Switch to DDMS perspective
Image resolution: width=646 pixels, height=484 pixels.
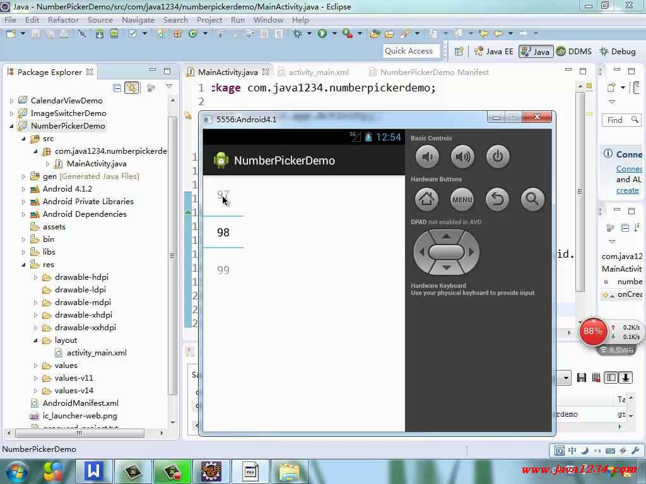coord(574,52)
